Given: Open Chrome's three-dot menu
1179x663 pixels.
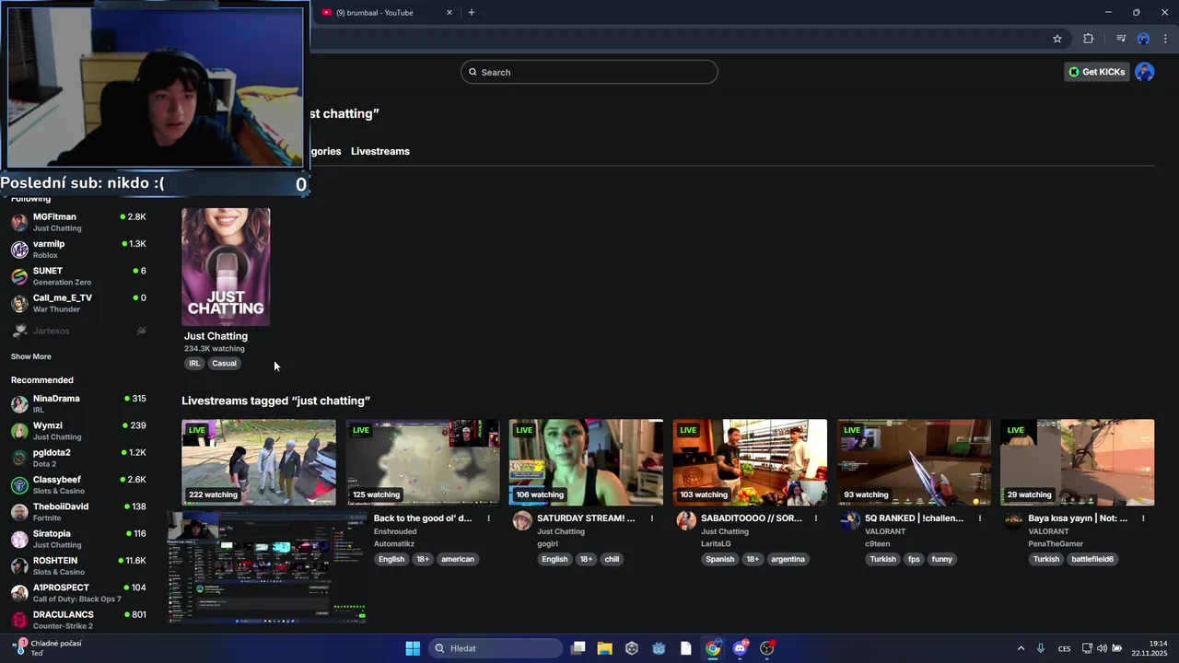Looking at the screenshot, I should click(x=1165, y=39).
